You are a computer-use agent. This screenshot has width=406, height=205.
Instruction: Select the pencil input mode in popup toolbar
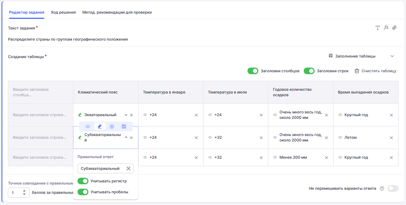click(x=100, y=126)
